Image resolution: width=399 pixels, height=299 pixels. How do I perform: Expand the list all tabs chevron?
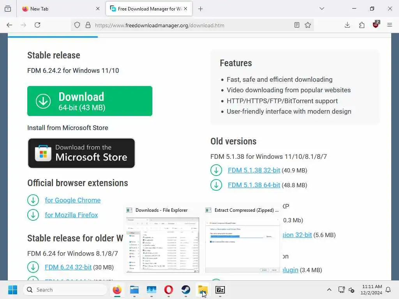(322, 9)
